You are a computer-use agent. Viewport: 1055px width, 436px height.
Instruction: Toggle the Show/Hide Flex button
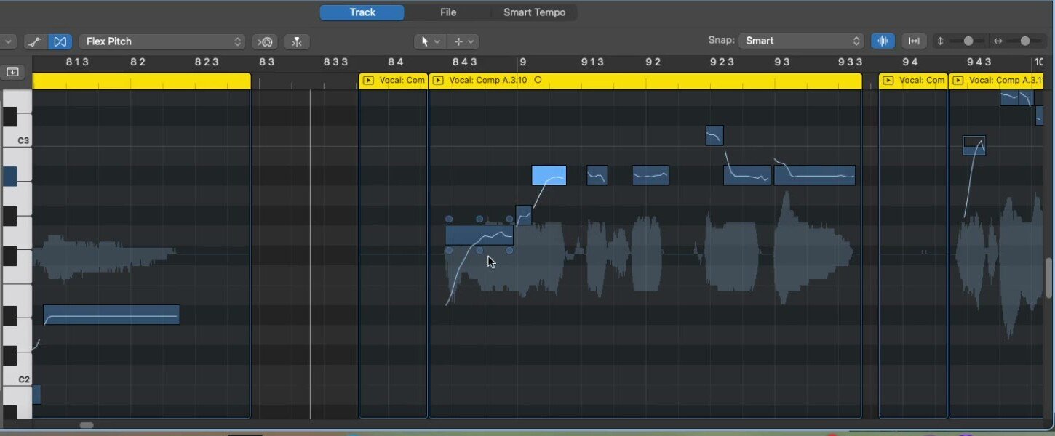click(x=60, y=41)
